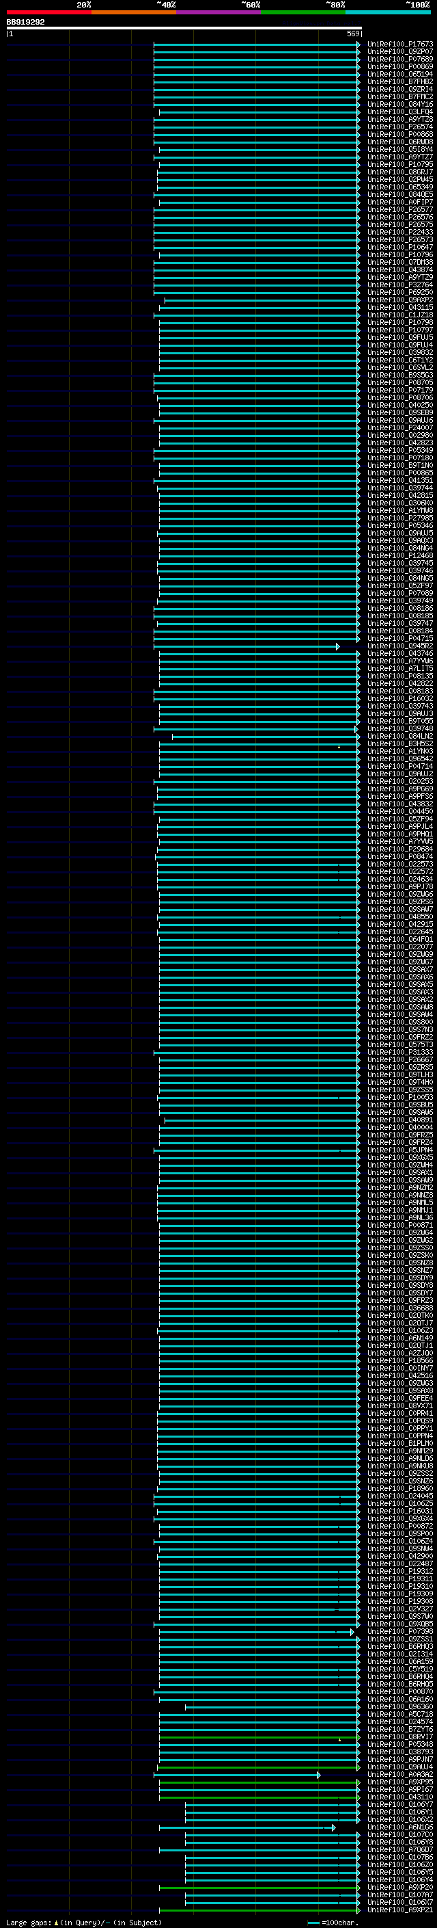Viewport: 437px width, 1928px height.
Task: Select the UniRef100_P10647 label
Action: [x=399, y=247]
